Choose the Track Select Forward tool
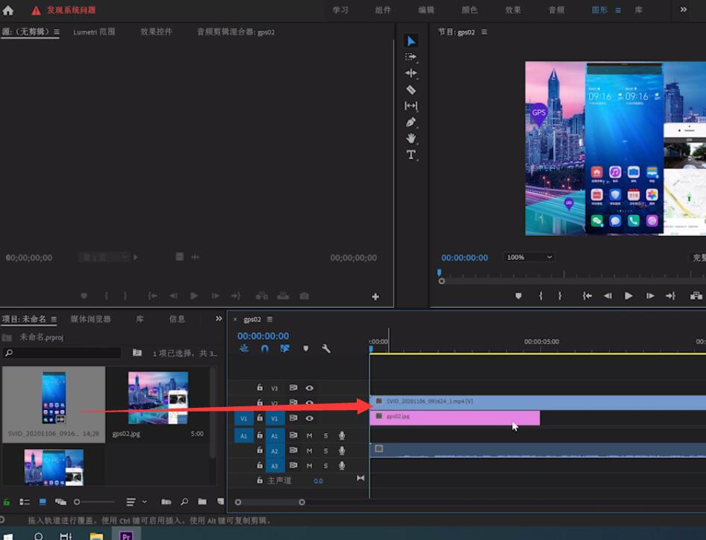Viewport: 706px width, 540px height. 410,57
